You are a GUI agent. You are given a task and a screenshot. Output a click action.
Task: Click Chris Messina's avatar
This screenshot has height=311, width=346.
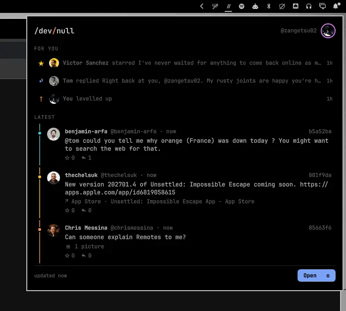54,231
